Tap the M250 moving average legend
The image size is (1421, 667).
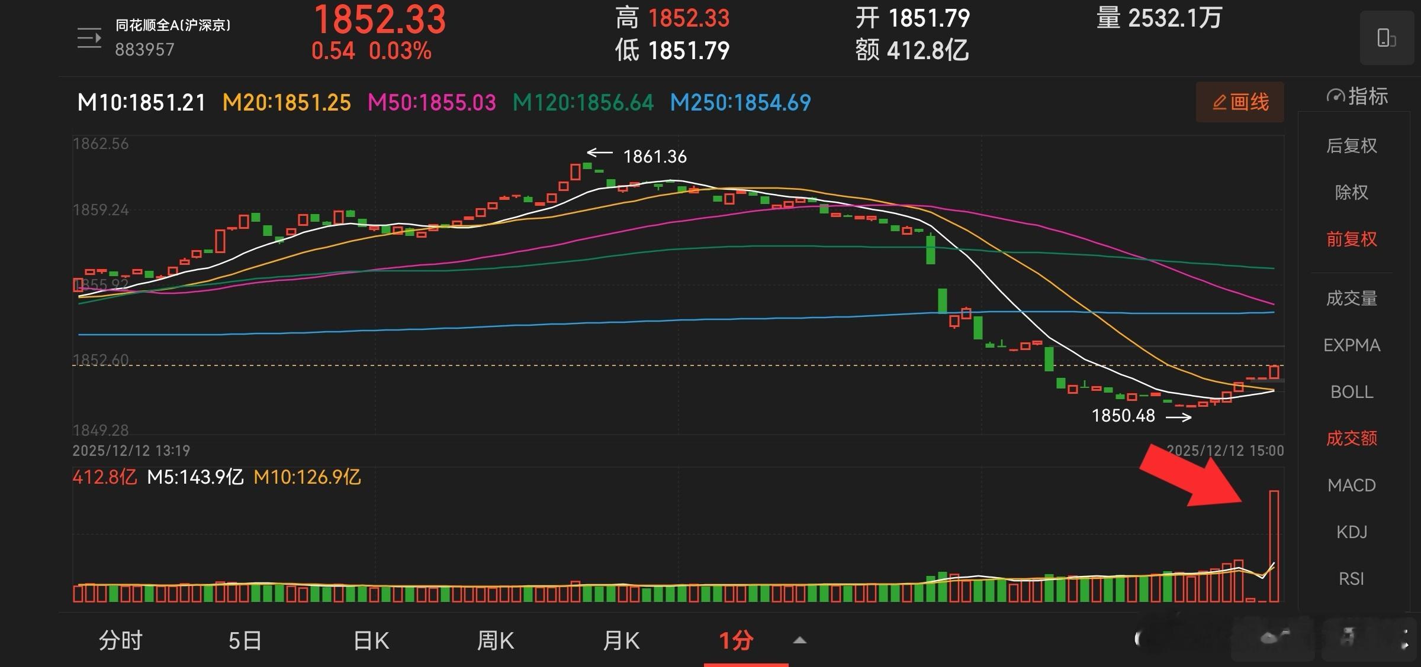[740, 103]
